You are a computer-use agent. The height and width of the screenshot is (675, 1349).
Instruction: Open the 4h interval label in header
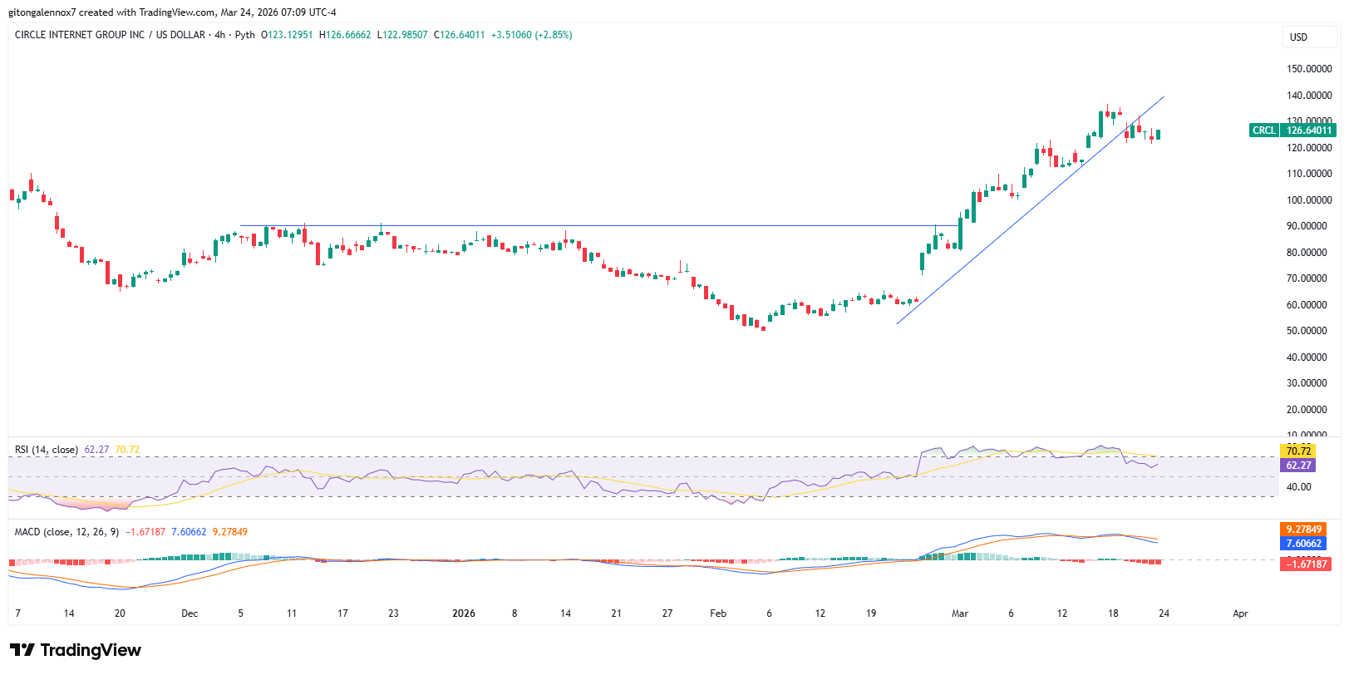(219, 35)
